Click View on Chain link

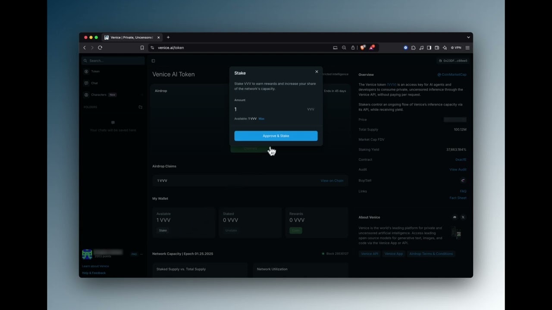[332, 181]
